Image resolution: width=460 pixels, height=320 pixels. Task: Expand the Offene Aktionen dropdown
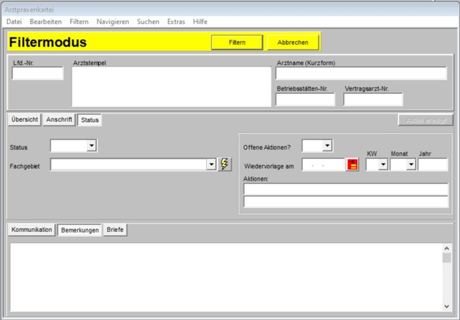pos(327,146)
